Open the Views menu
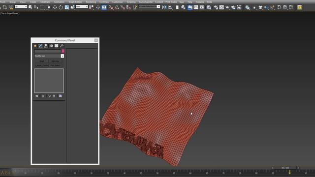 tap(23, 2)
